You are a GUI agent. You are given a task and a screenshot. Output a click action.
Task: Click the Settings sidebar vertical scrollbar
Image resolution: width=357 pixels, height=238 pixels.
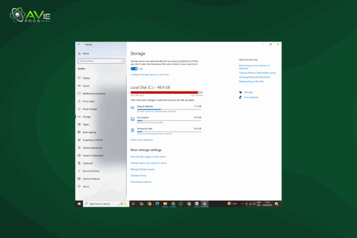[126, 136]
